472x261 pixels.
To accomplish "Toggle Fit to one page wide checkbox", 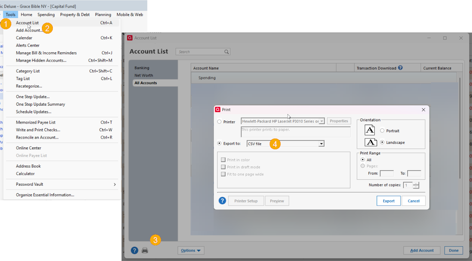I will [x=223, y=174].
